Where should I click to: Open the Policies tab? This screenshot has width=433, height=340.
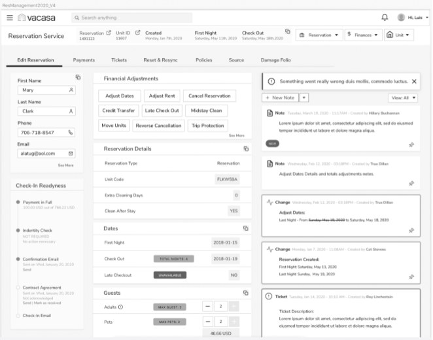click(204, 60)
